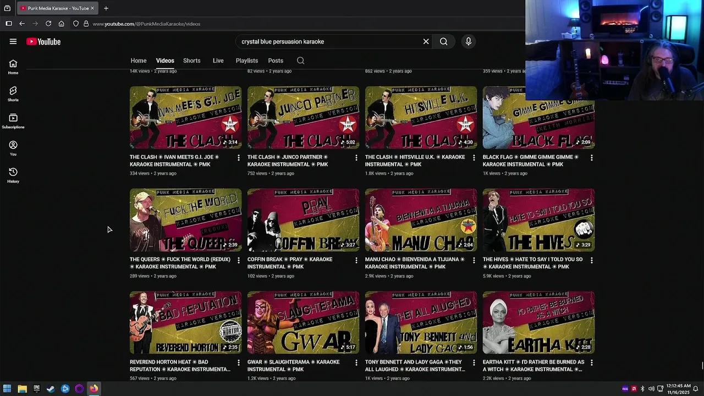Image resolution: width=704 pixels, height=396 pixels.
Task: Open title link 'THE QUEERS ✳ FUCK THE WORLD (REDUX)'
Action: click(x=180, y=263)
